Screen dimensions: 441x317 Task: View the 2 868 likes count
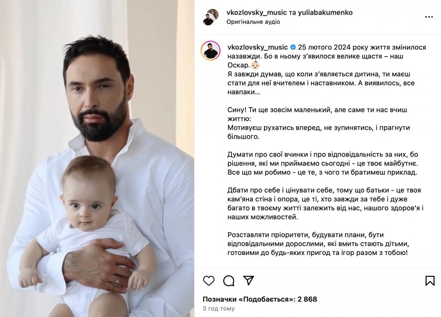click(307, 299)
